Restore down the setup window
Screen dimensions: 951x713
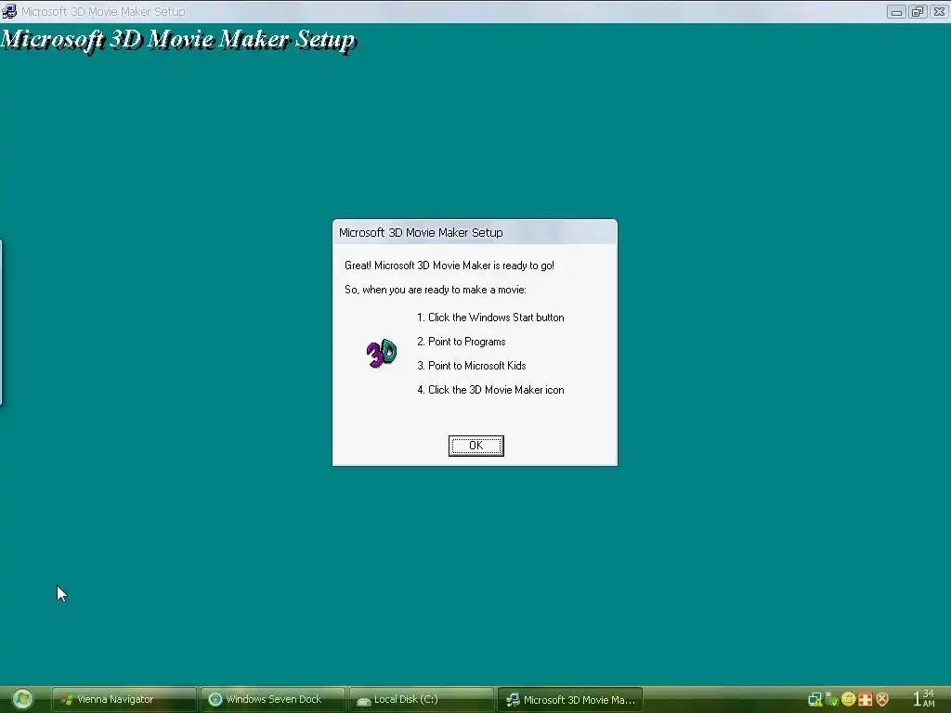coord(918,11)
